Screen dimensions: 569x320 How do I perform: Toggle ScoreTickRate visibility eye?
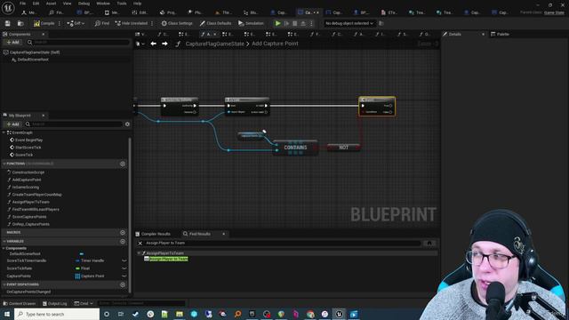(x=124, y=268)
